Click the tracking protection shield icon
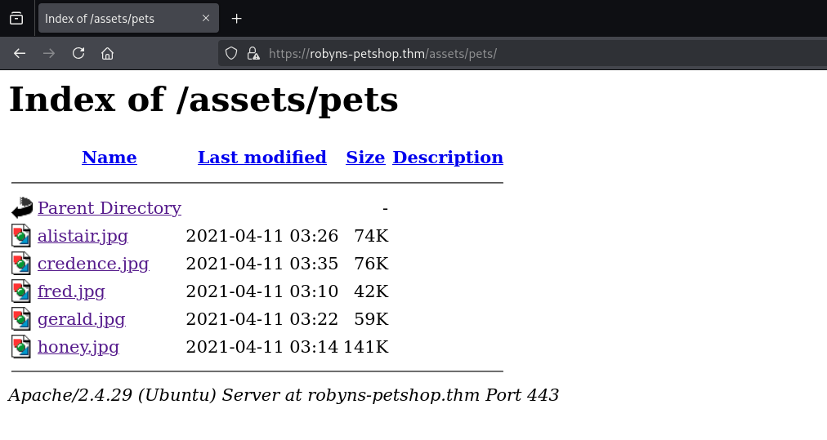Screen dimensions: 827x440 (231, 53)
